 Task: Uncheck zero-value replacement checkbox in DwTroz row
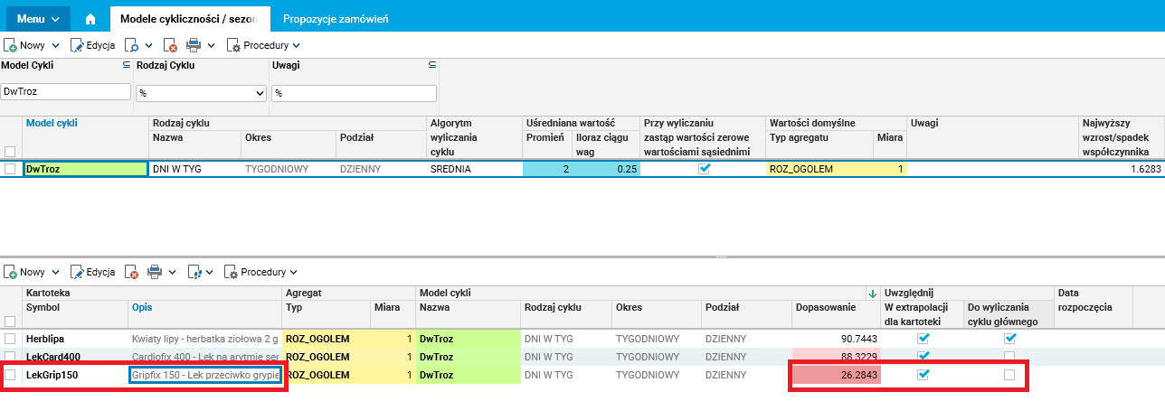click(x=704, y=169)
